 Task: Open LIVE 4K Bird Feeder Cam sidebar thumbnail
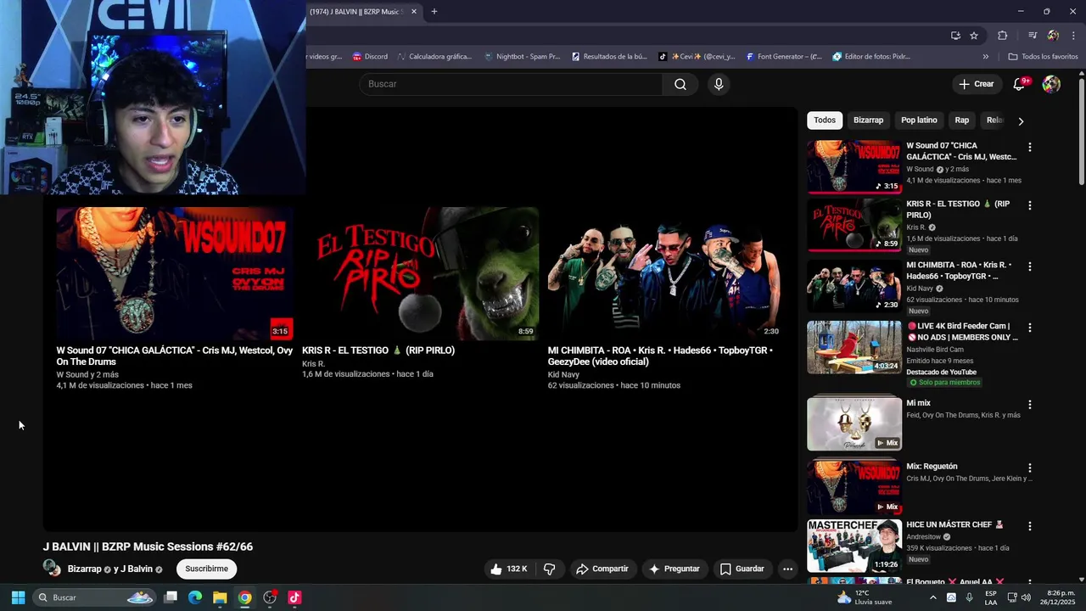[x=854, y=347]
